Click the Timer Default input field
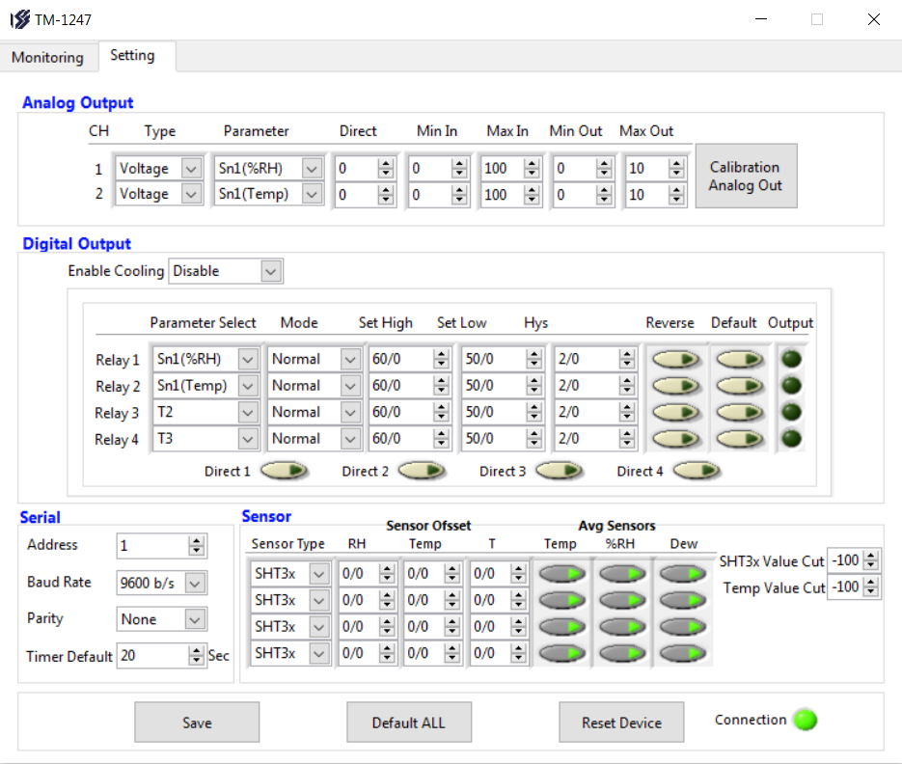 pyautogui.click(x=150, y=656)
